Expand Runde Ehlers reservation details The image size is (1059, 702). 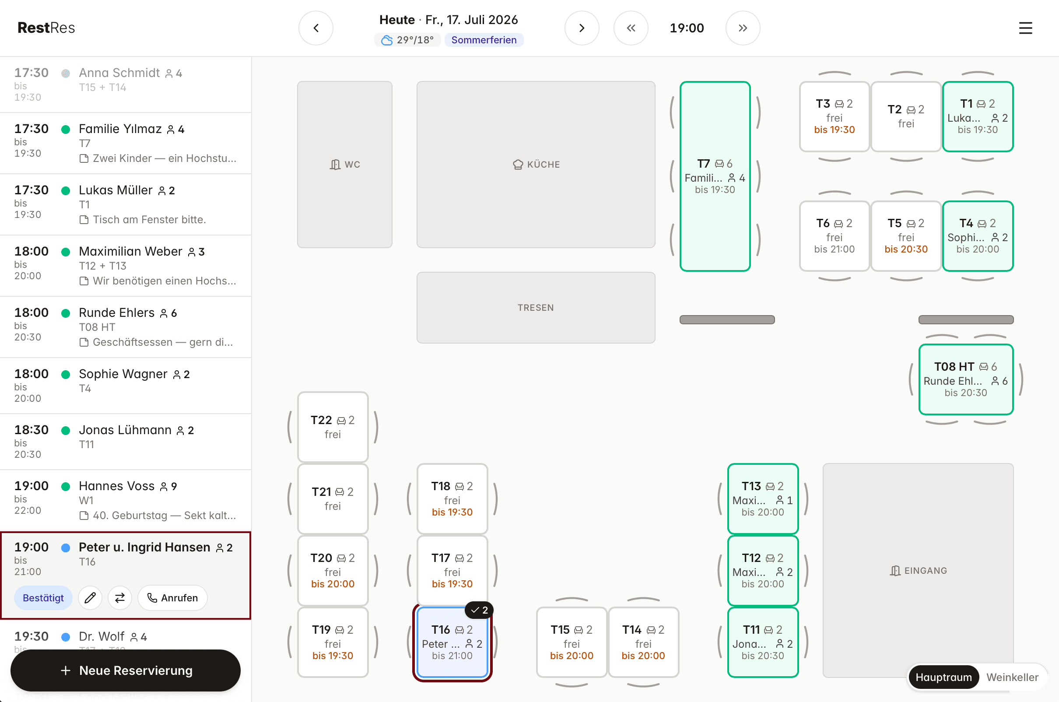[x=125, y=327]
